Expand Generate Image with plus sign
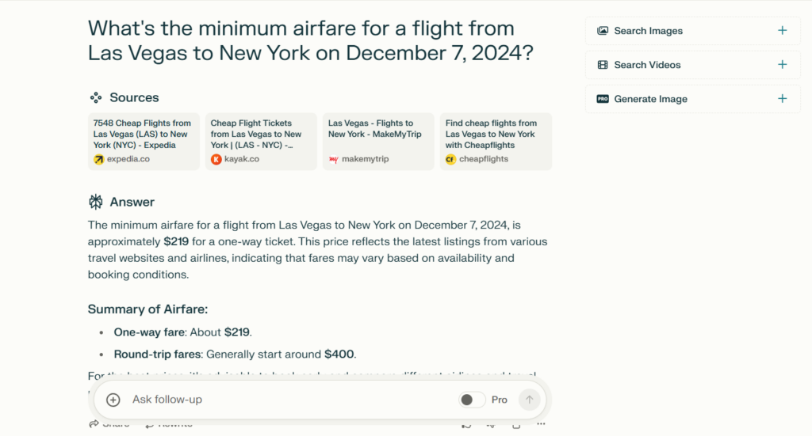Viewport: 812px width, 436px height. click(782, 99)
